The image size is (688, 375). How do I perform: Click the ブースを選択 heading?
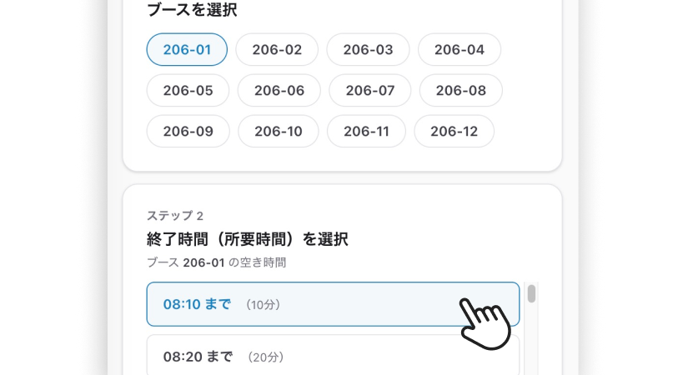[192, 9]
